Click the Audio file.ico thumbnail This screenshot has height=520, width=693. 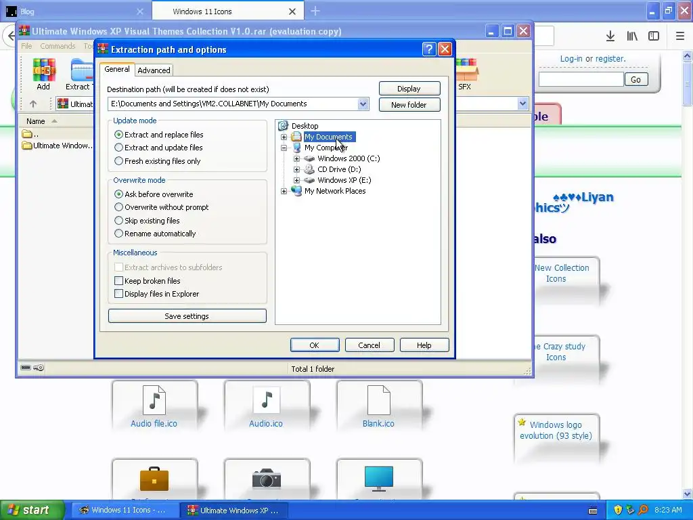pos(154,399)
